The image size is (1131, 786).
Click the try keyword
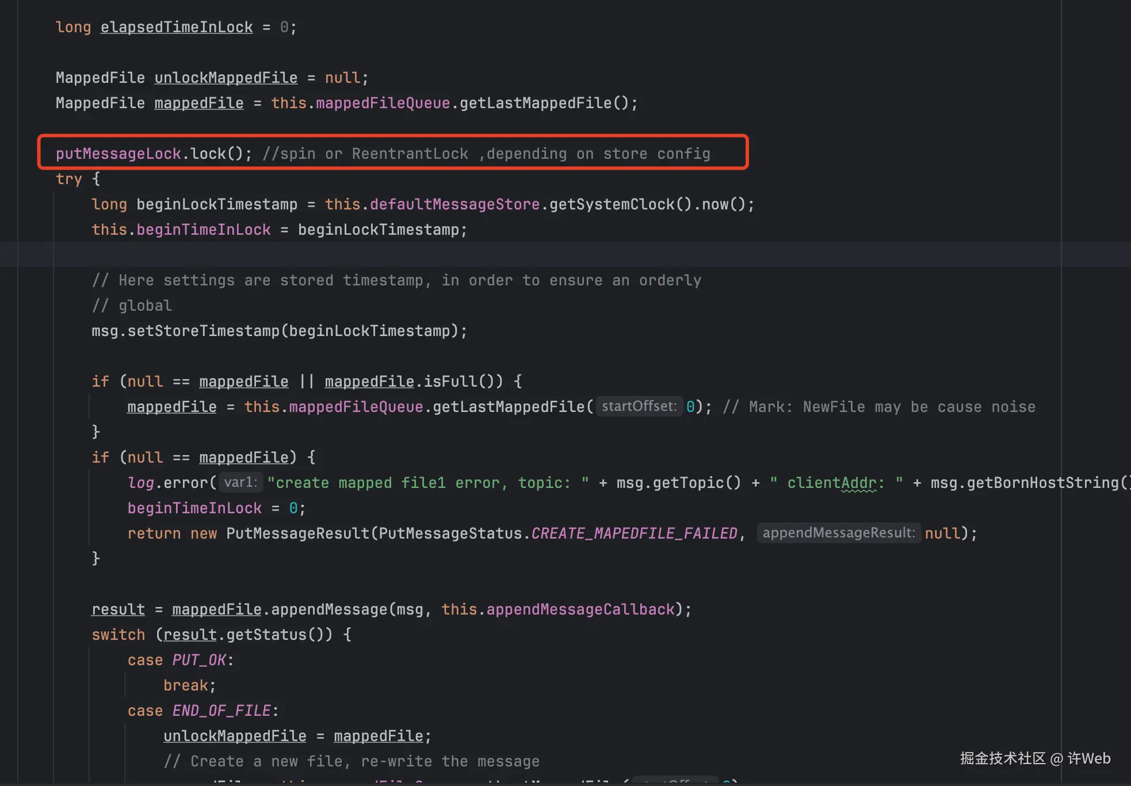(x=68, y=179)
